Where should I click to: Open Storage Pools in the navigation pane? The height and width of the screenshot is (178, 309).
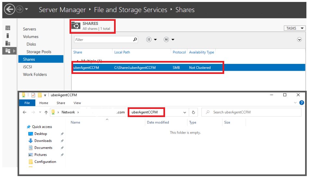coord(39,52)
